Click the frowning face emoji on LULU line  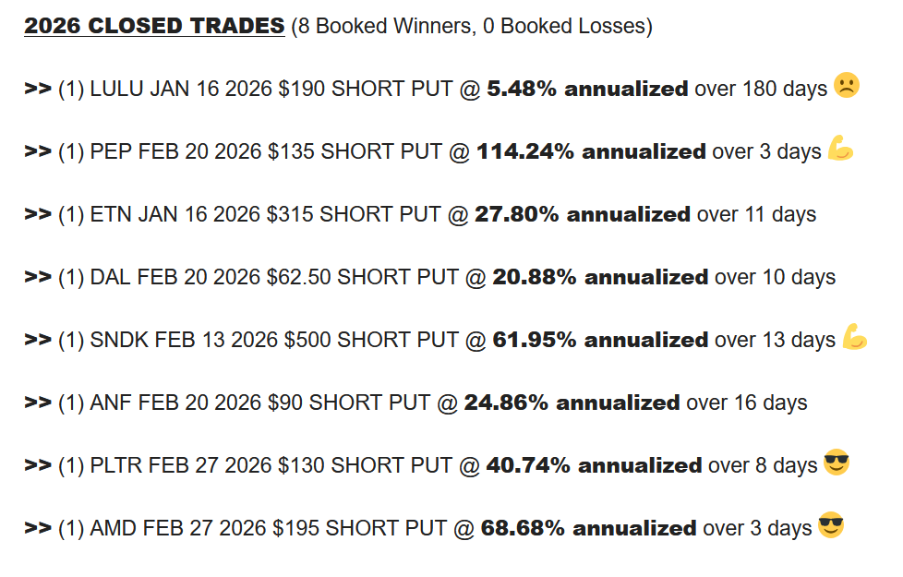pos(847,86)
